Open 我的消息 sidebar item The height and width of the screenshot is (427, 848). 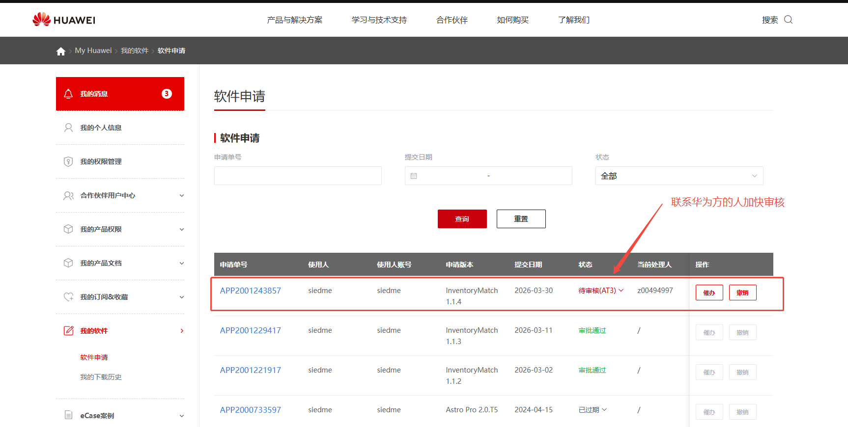120,94
